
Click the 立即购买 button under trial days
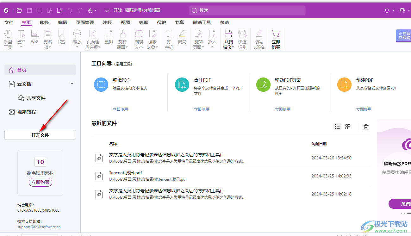(x=40, y=182)
